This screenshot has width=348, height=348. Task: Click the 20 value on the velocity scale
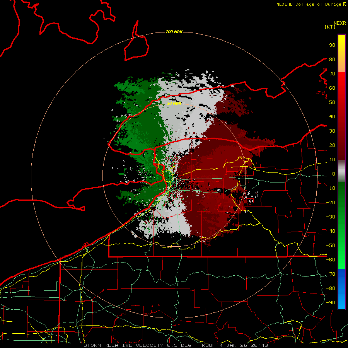[332, 145]
